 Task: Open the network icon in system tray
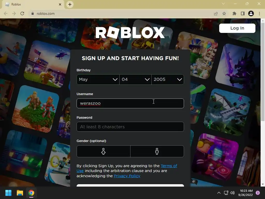(x=226, y=193)
